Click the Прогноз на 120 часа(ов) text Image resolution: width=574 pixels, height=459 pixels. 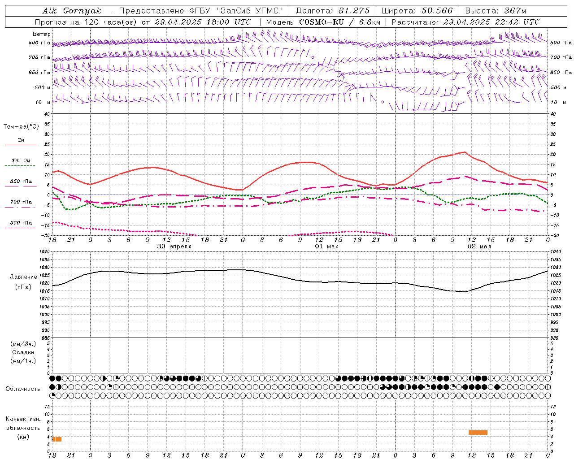86,22
